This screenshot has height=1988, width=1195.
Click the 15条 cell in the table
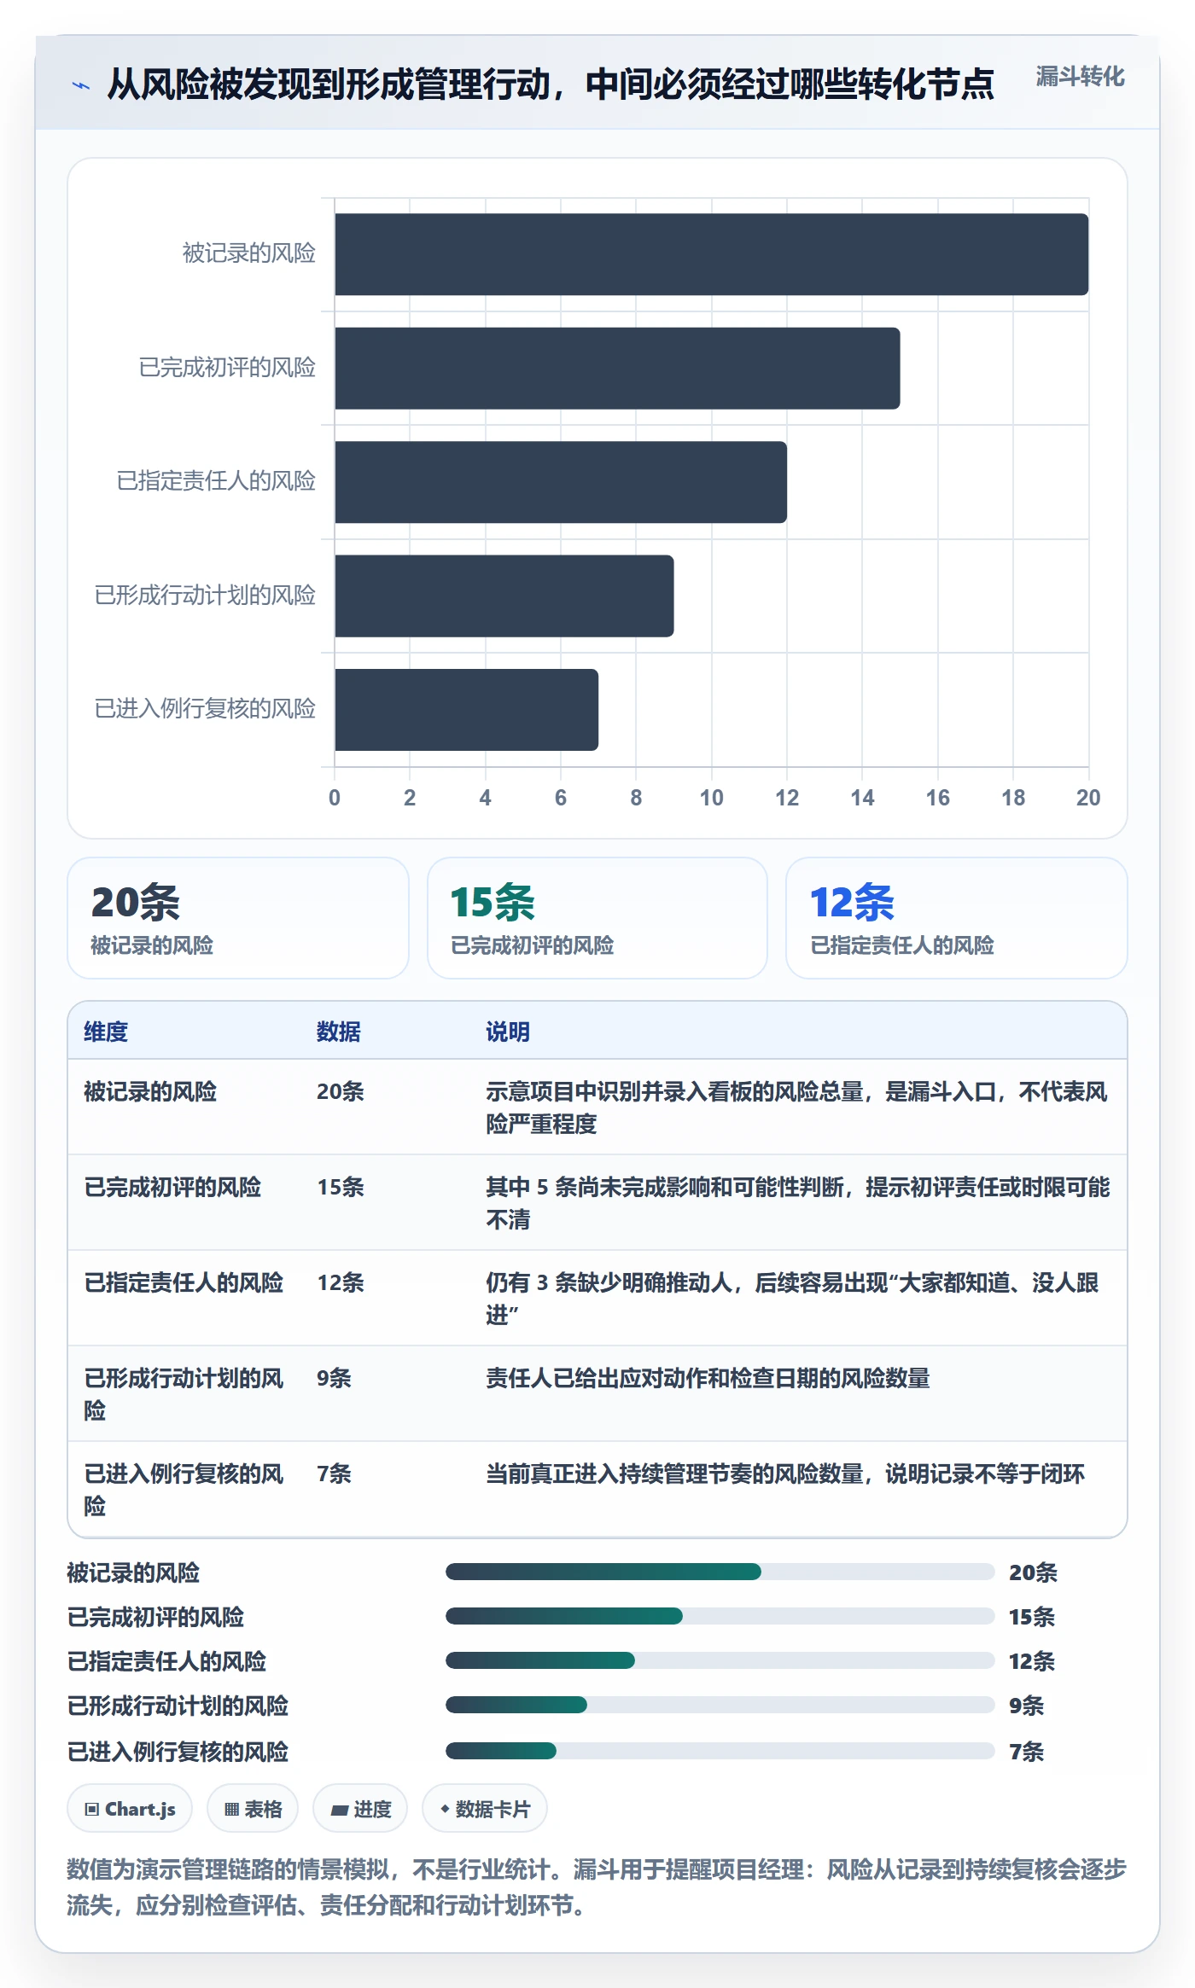[341, 1187]
